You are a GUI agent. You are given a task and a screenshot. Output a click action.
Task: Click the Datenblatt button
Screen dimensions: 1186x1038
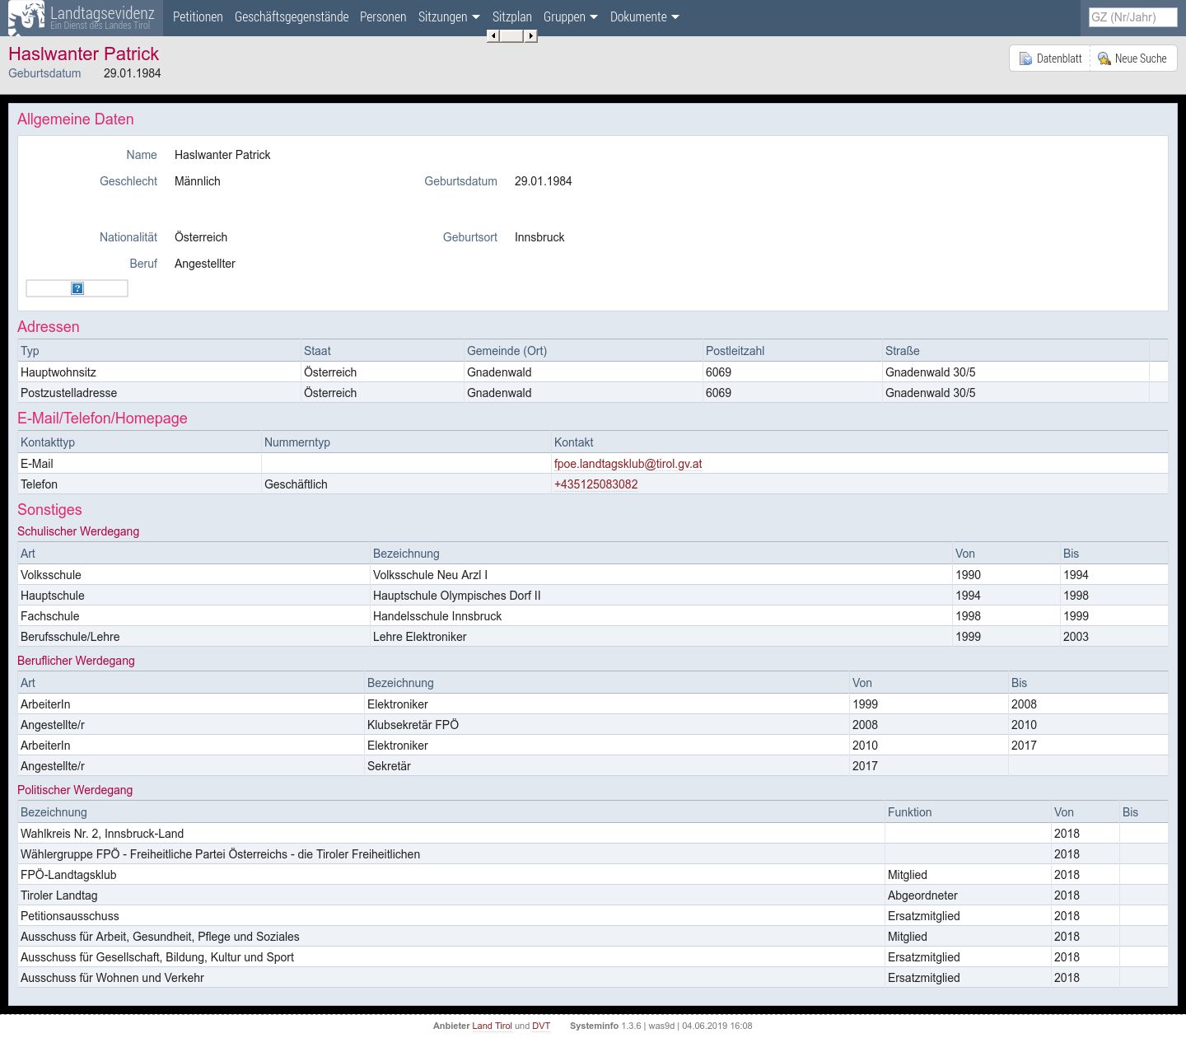pyautogui.click(x=1050, y=58)
